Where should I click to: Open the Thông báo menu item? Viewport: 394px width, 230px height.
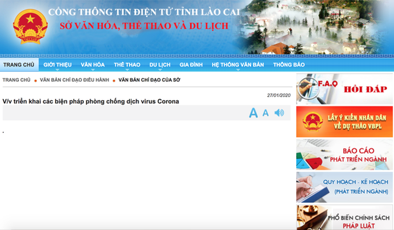[x=289, y=65]
